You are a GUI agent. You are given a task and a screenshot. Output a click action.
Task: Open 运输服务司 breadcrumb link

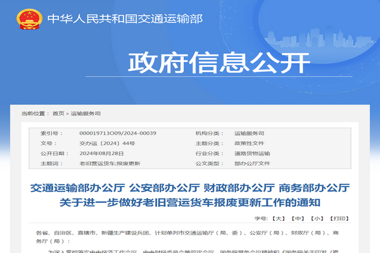(85, 113)
